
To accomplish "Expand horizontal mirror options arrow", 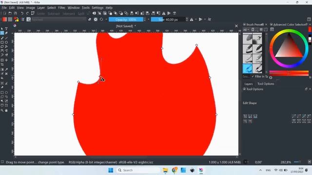I will click(x=196, y=19).
